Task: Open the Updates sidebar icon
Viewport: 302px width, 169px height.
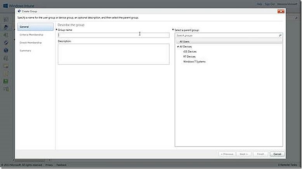Action: pyautogui.click(x=6, y=35)
